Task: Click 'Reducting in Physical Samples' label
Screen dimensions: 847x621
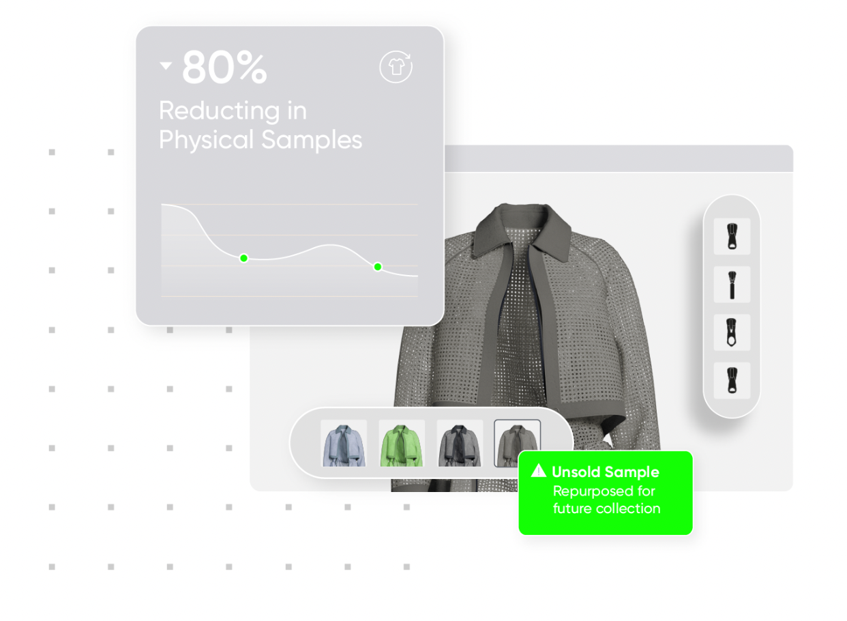Action: pos(261,125)
